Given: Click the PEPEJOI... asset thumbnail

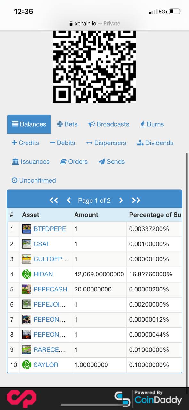Looking at the screenshot, I should pyautogui.click(x=27, y=304).
